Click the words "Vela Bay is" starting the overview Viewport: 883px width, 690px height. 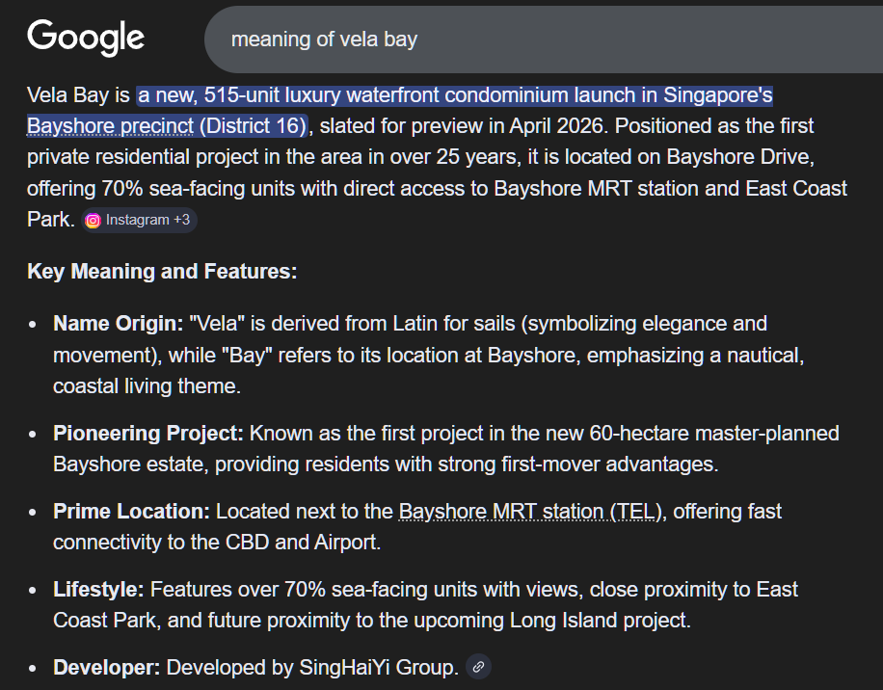(x=78, y=95)
